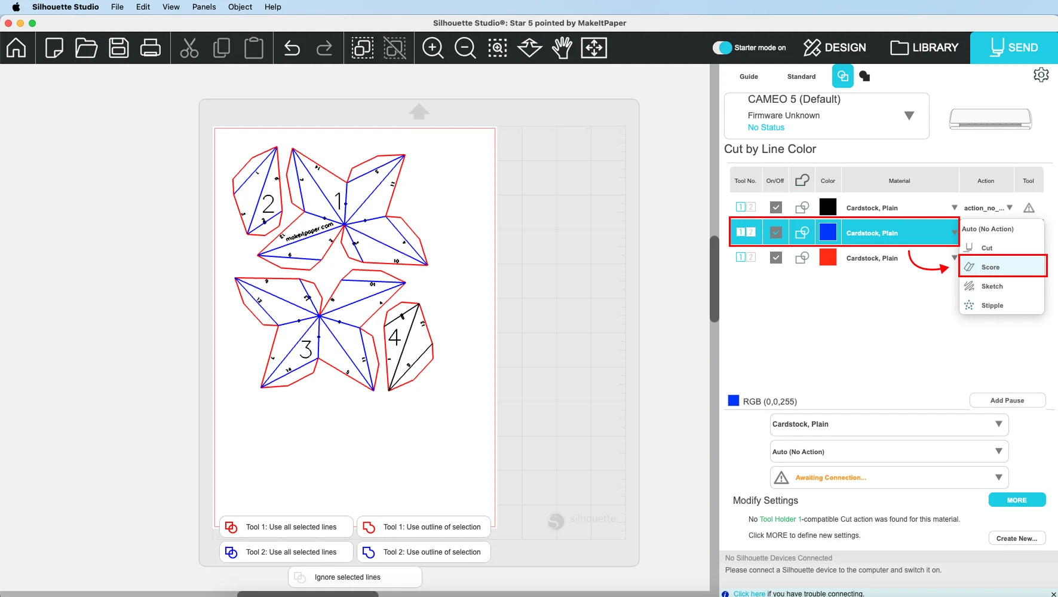Toggle auto-weld icon on red row
Viewport: 1058px width, 597px height.
802,258
